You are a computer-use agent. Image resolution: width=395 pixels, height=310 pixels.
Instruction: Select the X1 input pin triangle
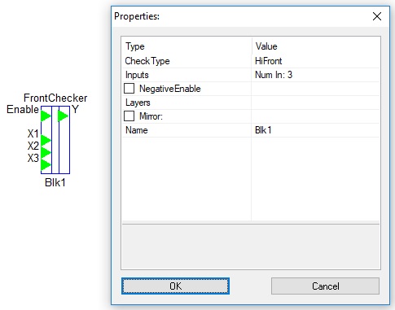(x=46, y=141)
